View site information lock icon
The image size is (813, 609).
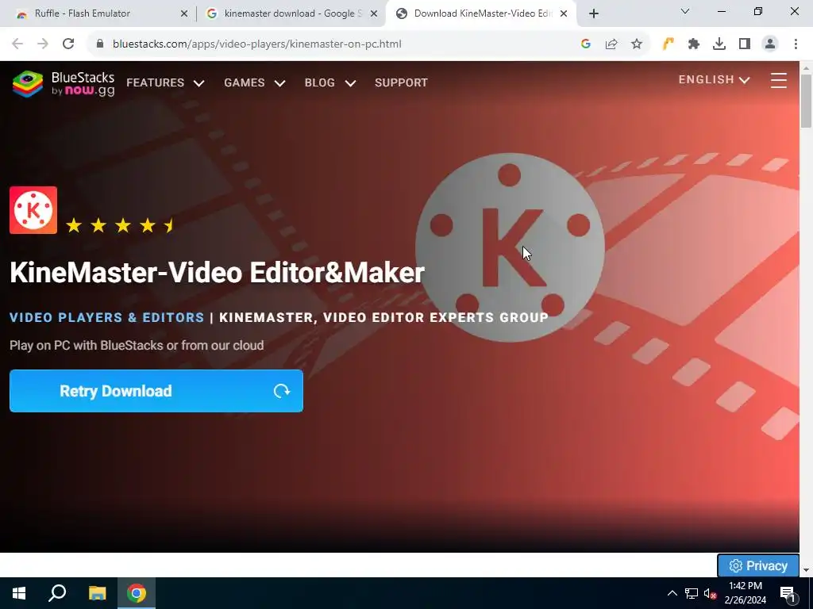[x=100, y=44]
